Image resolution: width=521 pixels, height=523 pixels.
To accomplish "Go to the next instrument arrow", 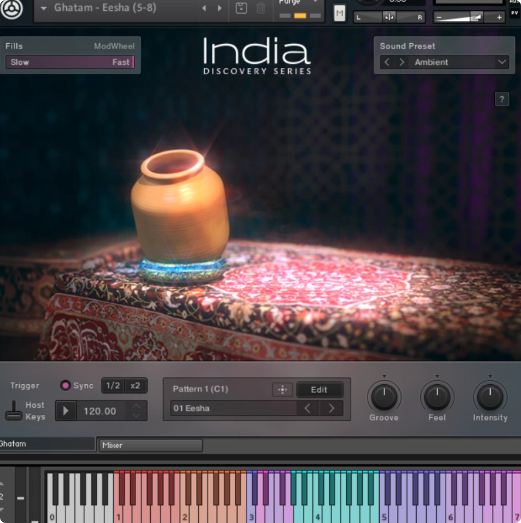I will pyautogui.click(x=219, y=8).
